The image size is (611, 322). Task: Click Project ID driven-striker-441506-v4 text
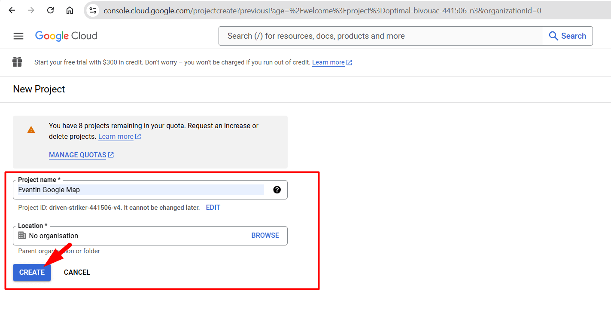pos(85,208)
